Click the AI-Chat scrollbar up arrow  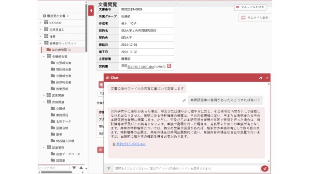[268, 84]
